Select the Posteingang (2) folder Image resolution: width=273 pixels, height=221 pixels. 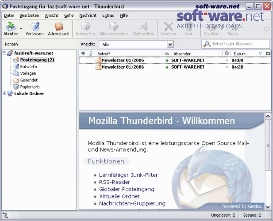pos(37,60)
